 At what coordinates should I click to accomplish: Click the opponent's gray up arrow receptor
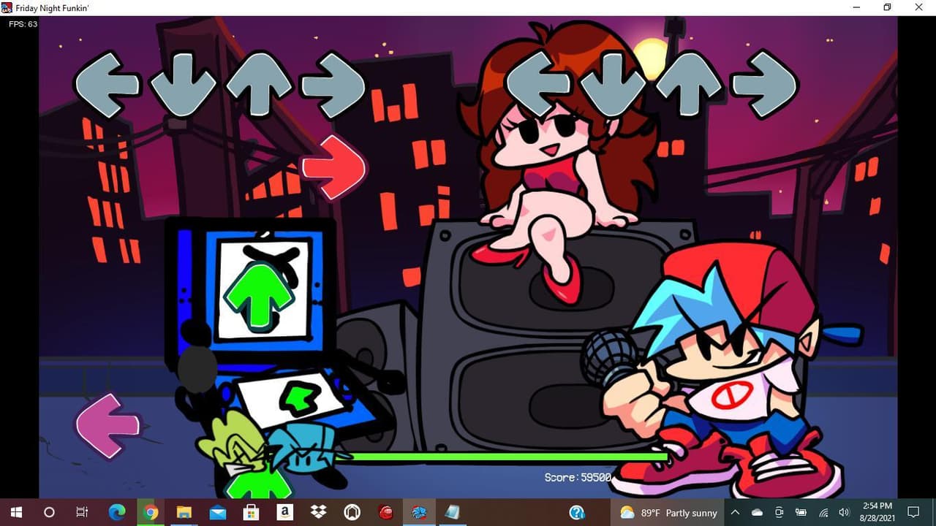[259, 85]
